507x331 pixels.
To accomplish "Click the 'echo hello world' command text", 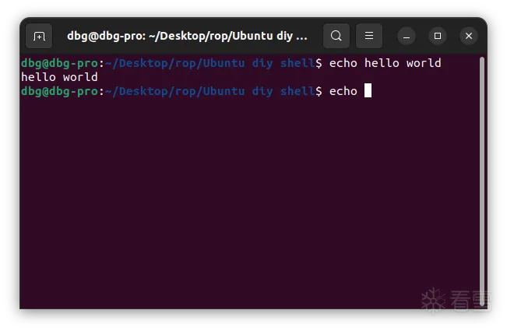I will click(385, 63).
